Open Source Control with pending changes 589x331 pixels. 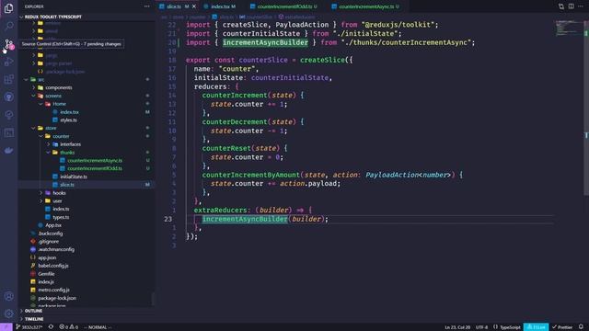pos(8,44)
